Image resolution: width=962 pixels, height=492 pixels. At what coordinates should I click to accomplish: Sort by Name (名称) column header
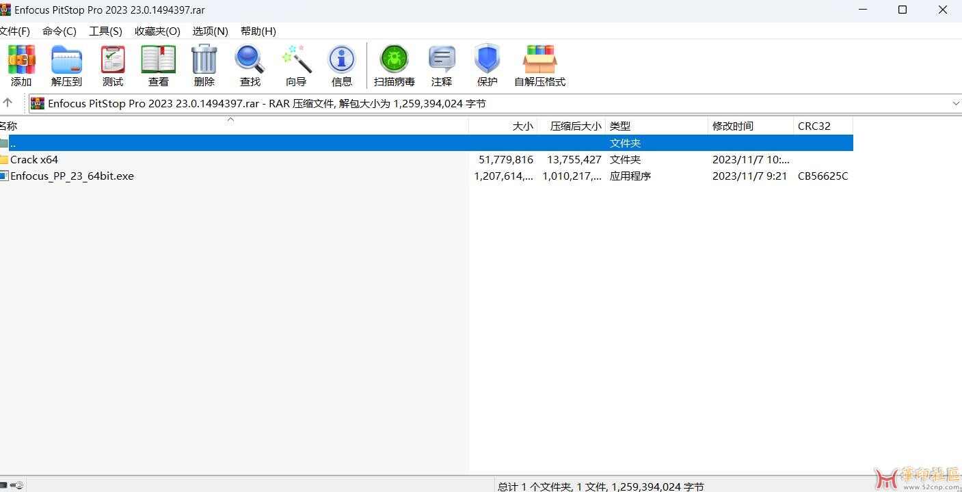click(x=234, y=126)
